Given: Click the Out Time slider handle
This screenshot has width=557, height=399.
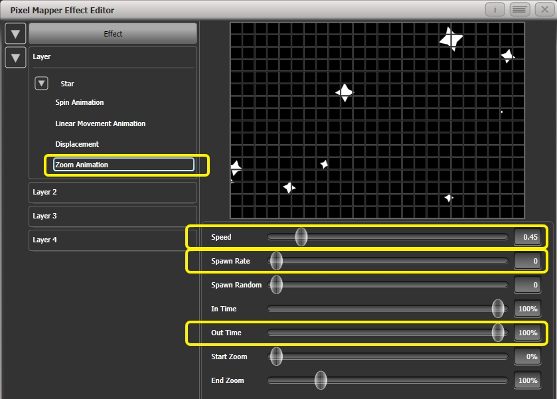Looking at the screenshot, I should pos(497,333).
